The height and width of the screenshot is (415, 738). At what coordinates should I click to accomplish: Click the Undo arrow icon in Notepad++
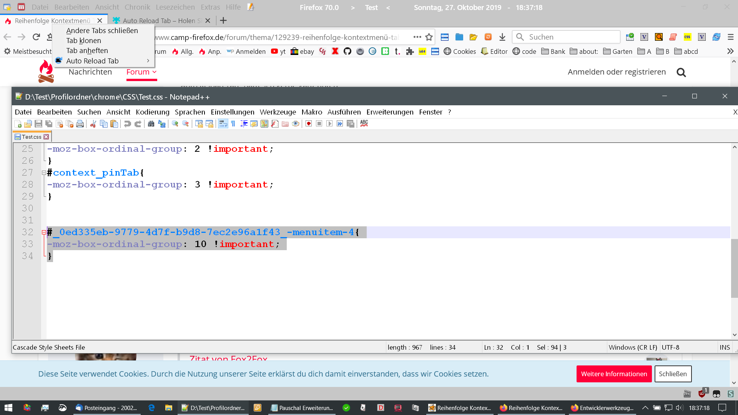(x=127, y=124)
